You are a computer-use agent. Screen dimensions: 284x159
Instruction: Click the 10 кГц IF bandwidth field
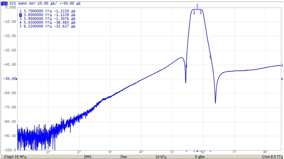click(x=161, y=157)
